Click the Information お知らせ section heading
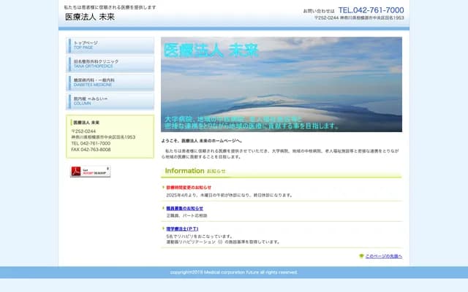Screen dimensions: 468x292 (195, 171)
